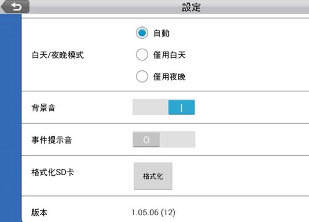Click the version number 1.05.06 (12)

153,212
